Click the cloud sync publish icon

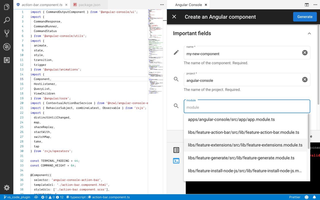point(36,197)
